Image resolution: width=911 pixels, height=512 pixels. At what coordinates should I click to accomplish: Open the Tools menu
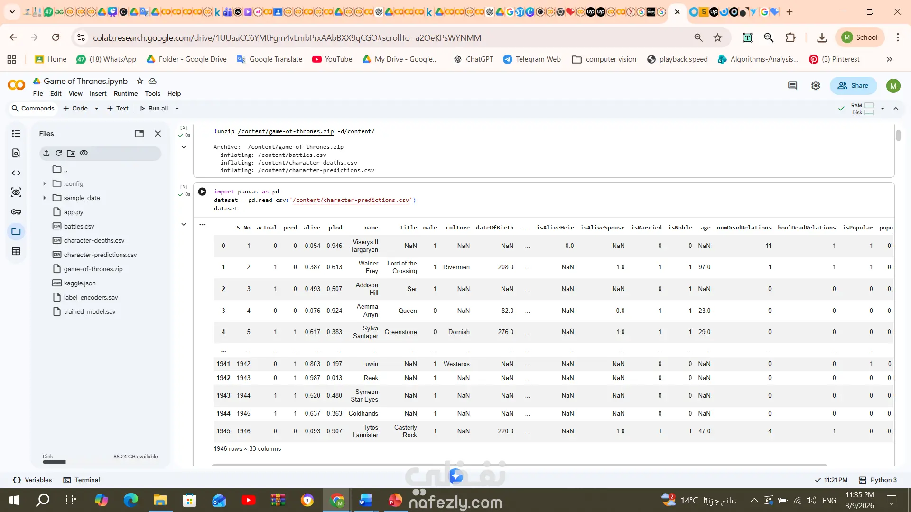point(152,94)
